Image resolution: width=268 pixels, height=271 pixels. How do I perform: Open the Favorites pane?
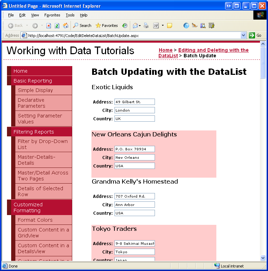point(106,26)
